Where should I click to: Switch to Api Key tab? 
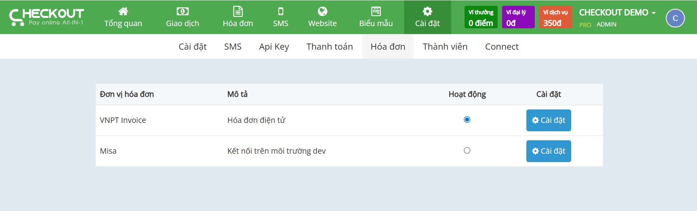(274, 47)
